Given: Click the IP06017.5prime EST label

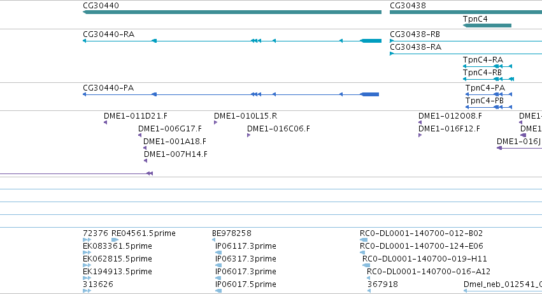Looking at the screenshot, I should coord(246,284).
